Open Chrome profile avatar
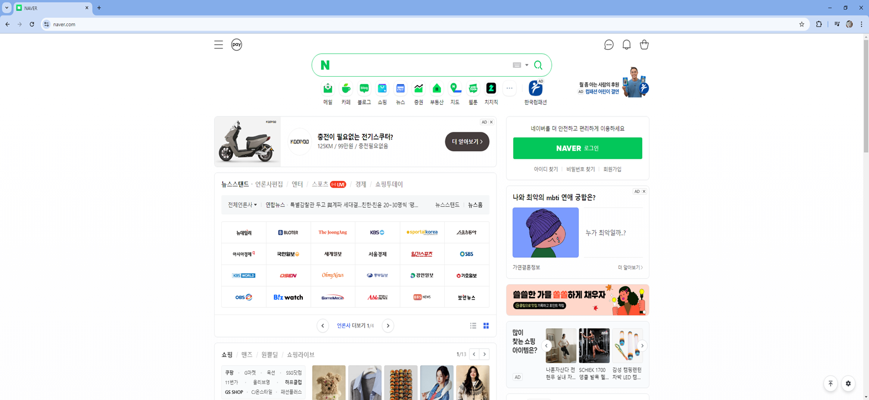This screenshot has width=869, height=400. tap(849, 24)
